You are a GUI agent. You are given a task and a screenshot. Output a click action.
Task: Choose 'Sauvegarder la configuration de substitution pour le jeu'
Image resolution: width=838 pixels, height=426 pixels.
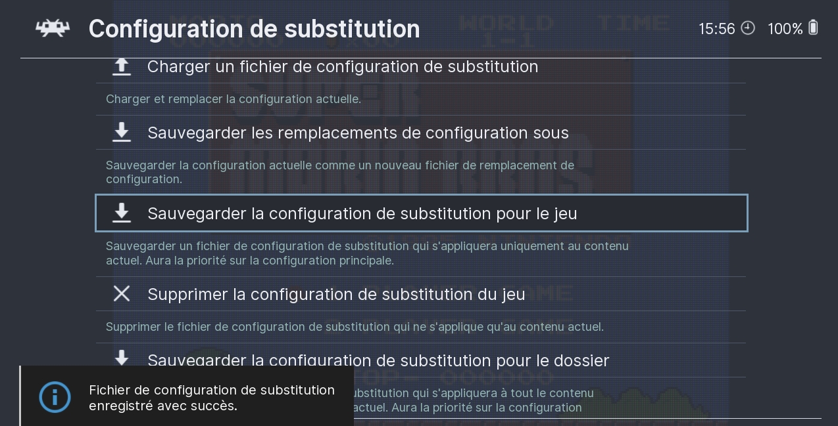click(362, 214)
